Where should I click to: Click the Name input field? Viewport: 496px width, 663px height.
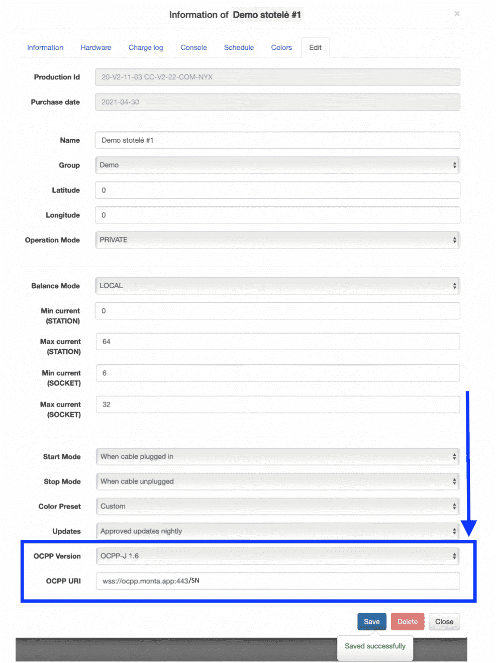[x=278, y=140]
